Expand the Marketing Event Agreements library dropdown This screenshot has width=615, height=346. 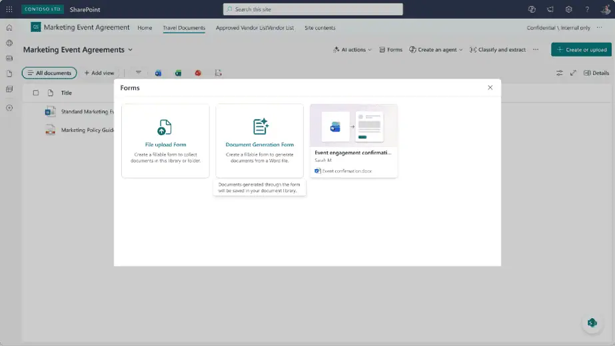(x=130, y=50)
